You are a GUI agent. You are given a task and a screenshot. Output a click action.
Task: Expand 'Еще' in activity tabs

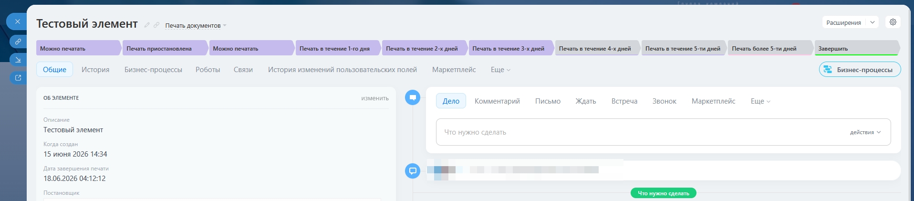point(760,101)
